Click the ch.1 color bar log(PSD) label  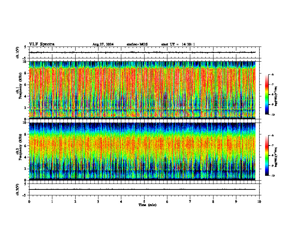click(x=276, y=96)
